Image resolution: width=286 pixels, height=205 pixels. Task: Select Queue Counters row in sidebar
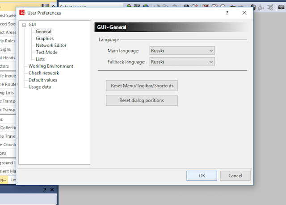[8, 144]
